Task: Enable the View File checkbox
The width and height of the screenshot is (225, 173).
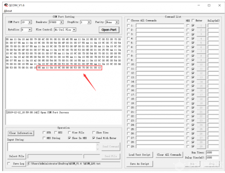Action: tap(69, 133)
